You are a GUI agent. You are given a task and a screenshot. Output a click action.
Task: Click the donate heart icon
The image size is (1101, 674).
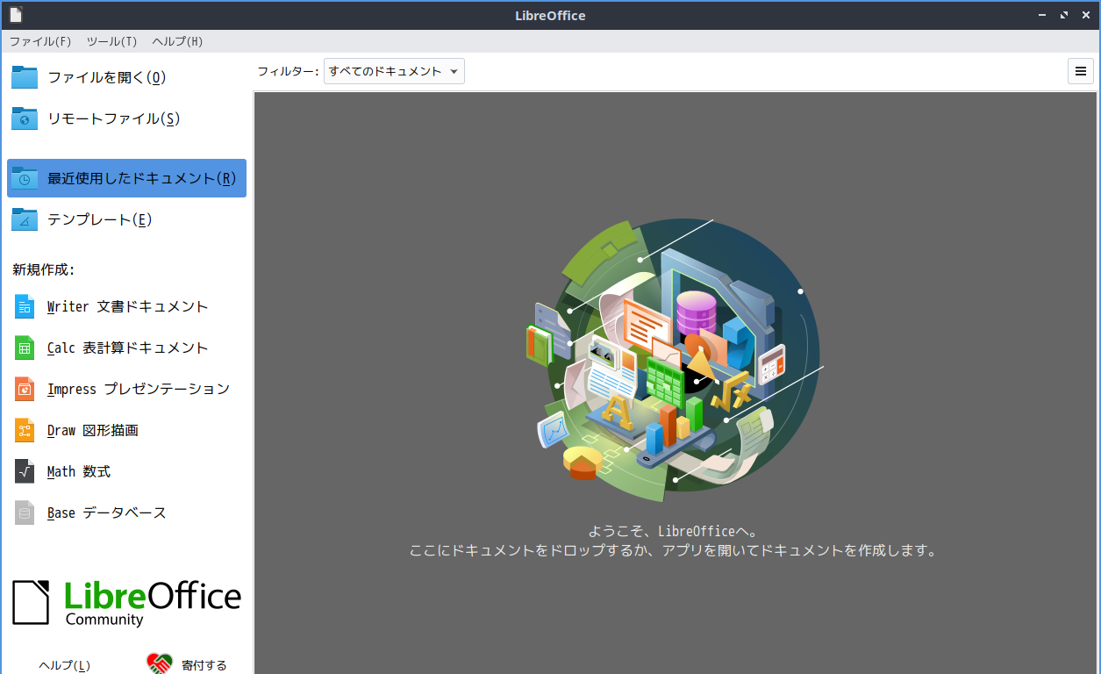click(160, 664)
